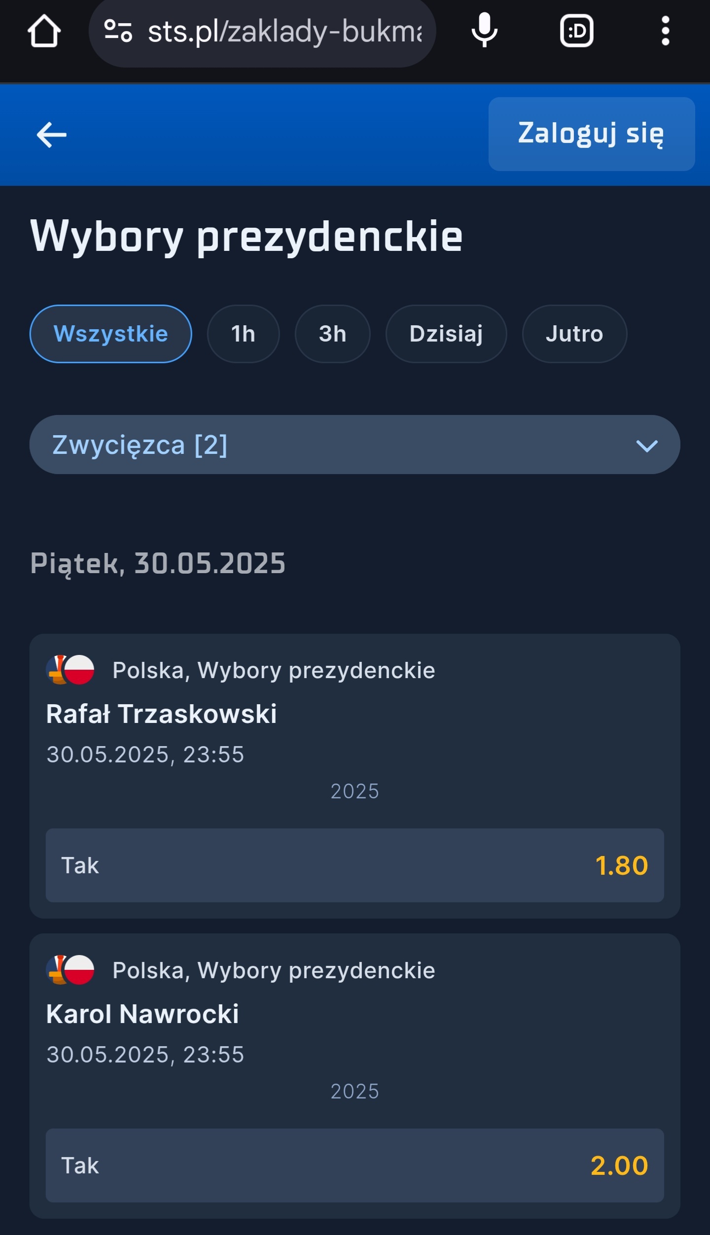
Task: Bet Tak on Karol Nawrocki at 2.00
Action: pyautogui.click(x=355, y=1165)
